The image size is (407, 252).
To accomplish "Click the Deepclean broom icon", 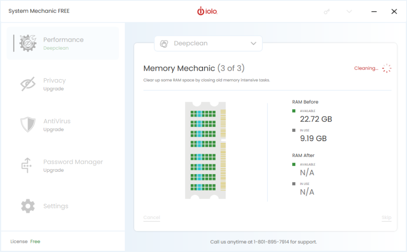I will [x=164, y=44].
